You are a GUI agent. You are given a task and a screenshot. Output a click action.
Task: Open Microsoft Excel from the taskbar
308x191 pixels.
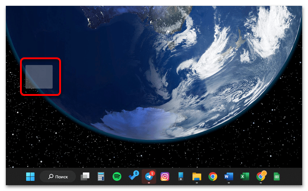[x=245, y=177]
